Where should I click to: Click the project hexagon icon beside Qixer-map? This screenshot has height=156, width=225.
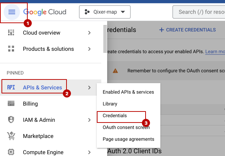tap(87, 12)
